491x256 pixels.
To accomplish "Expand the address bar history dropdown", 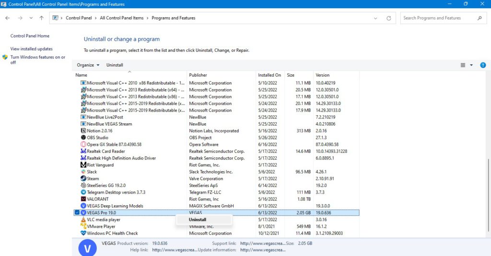I will [375, 18].
